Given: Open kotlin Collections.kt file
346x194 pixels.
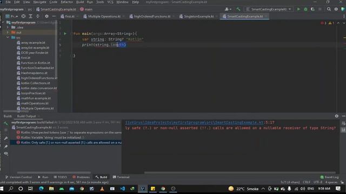Looking at the screenshot, I should (35, 83).
